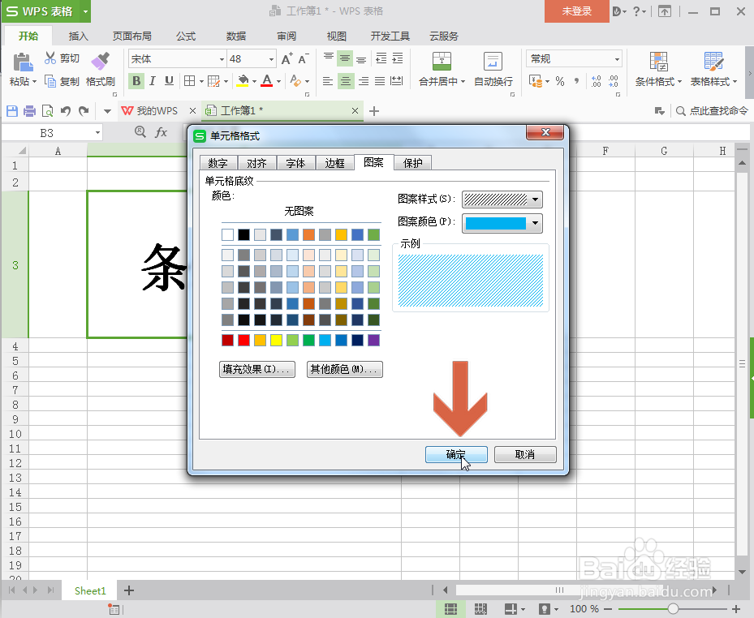
Task: Switch to the 保护 tab in dialog
Action: coord(412,163)
